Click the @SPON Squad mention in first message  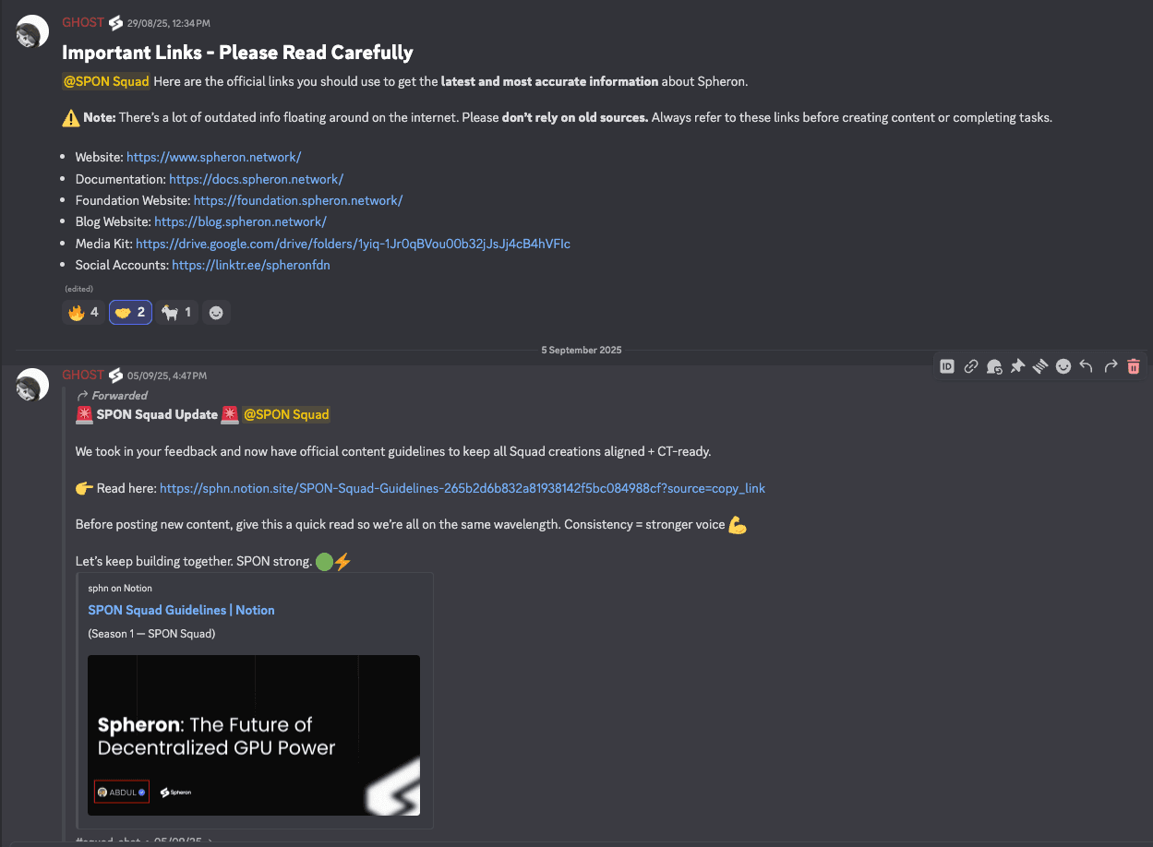(105, 81)
